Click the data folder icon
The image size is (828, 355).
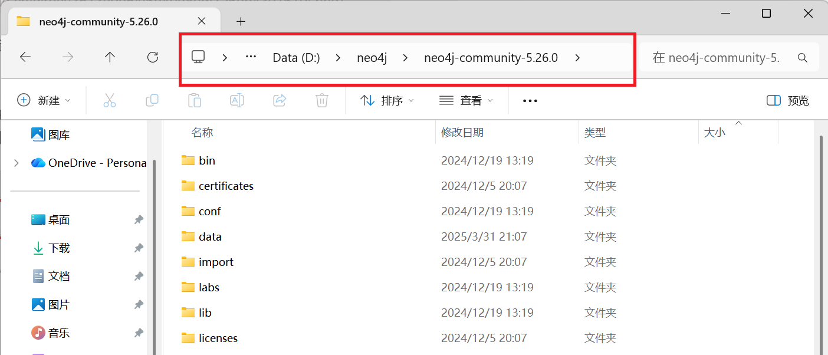pos(188,236)
